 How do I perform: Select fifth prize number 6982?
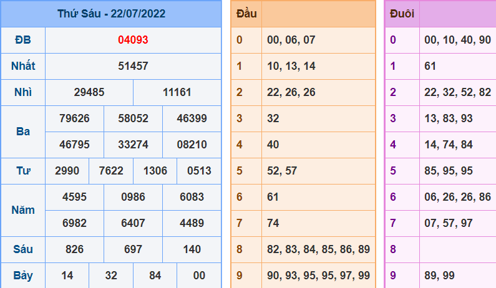click(x=74, y=224)
